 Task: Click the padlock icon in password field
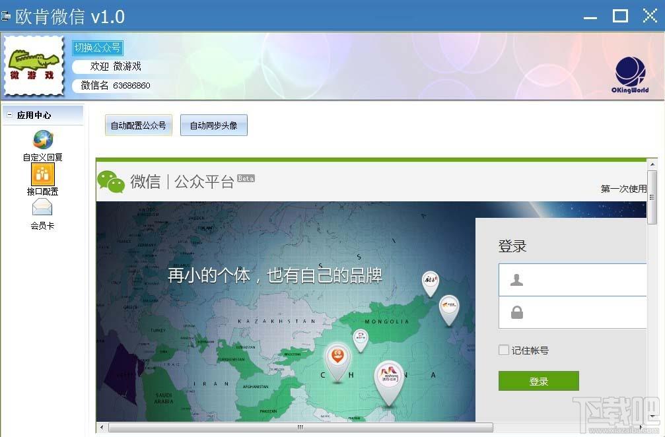tap(516, 313)
